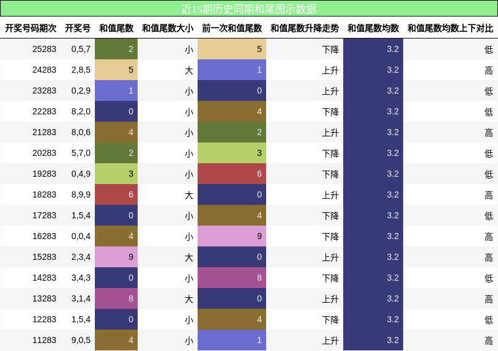Image resolution: width=498 pixels, height=351 pixels.
Task: Click the 和值尾数均数上下对比 column header
Action: (x=450, y=28)
